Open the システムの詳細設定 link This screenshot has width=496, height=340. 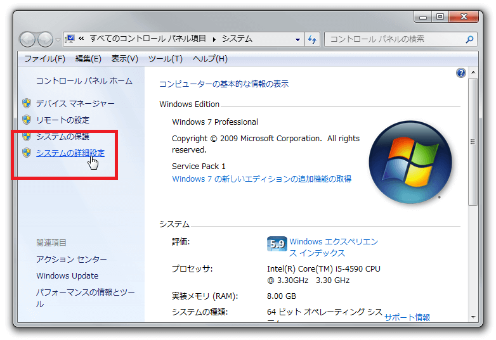click(70, 153)
